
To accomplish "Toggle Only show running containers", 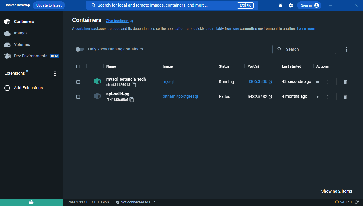I will click(x=80, y=49).
